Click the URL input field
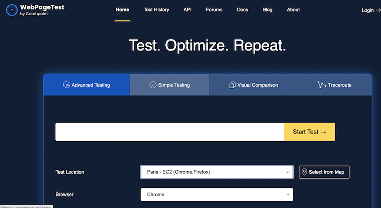Image resolution: width=381 pixels, height=208 pixels. tap(170, 132)
